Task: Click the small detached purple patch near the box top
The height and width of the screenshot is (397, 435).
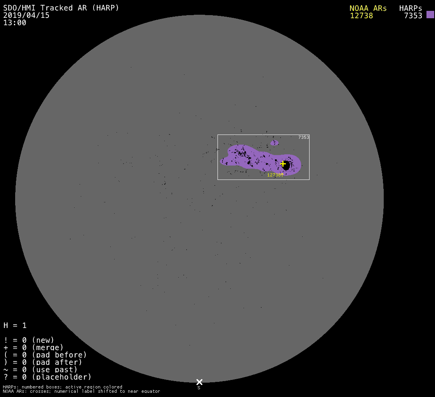Action: pos(275,143)
